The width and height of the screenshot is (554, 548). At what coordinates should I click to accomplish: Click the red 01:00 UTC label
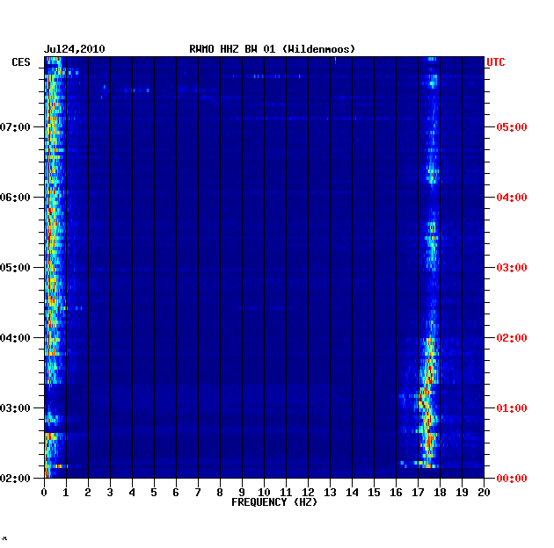point(512,407)
